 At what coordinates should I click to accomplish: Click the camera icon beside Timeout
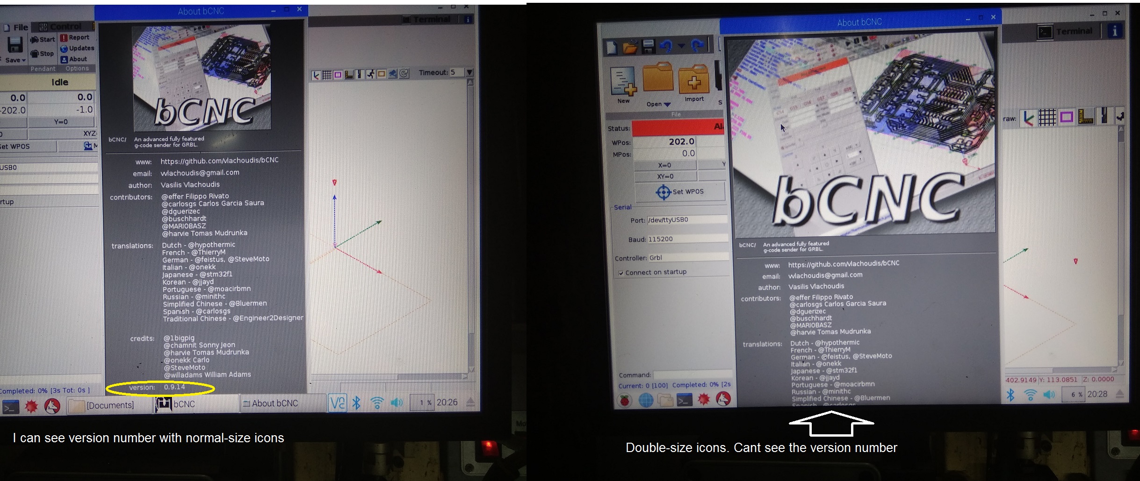(x=393, y=74)
